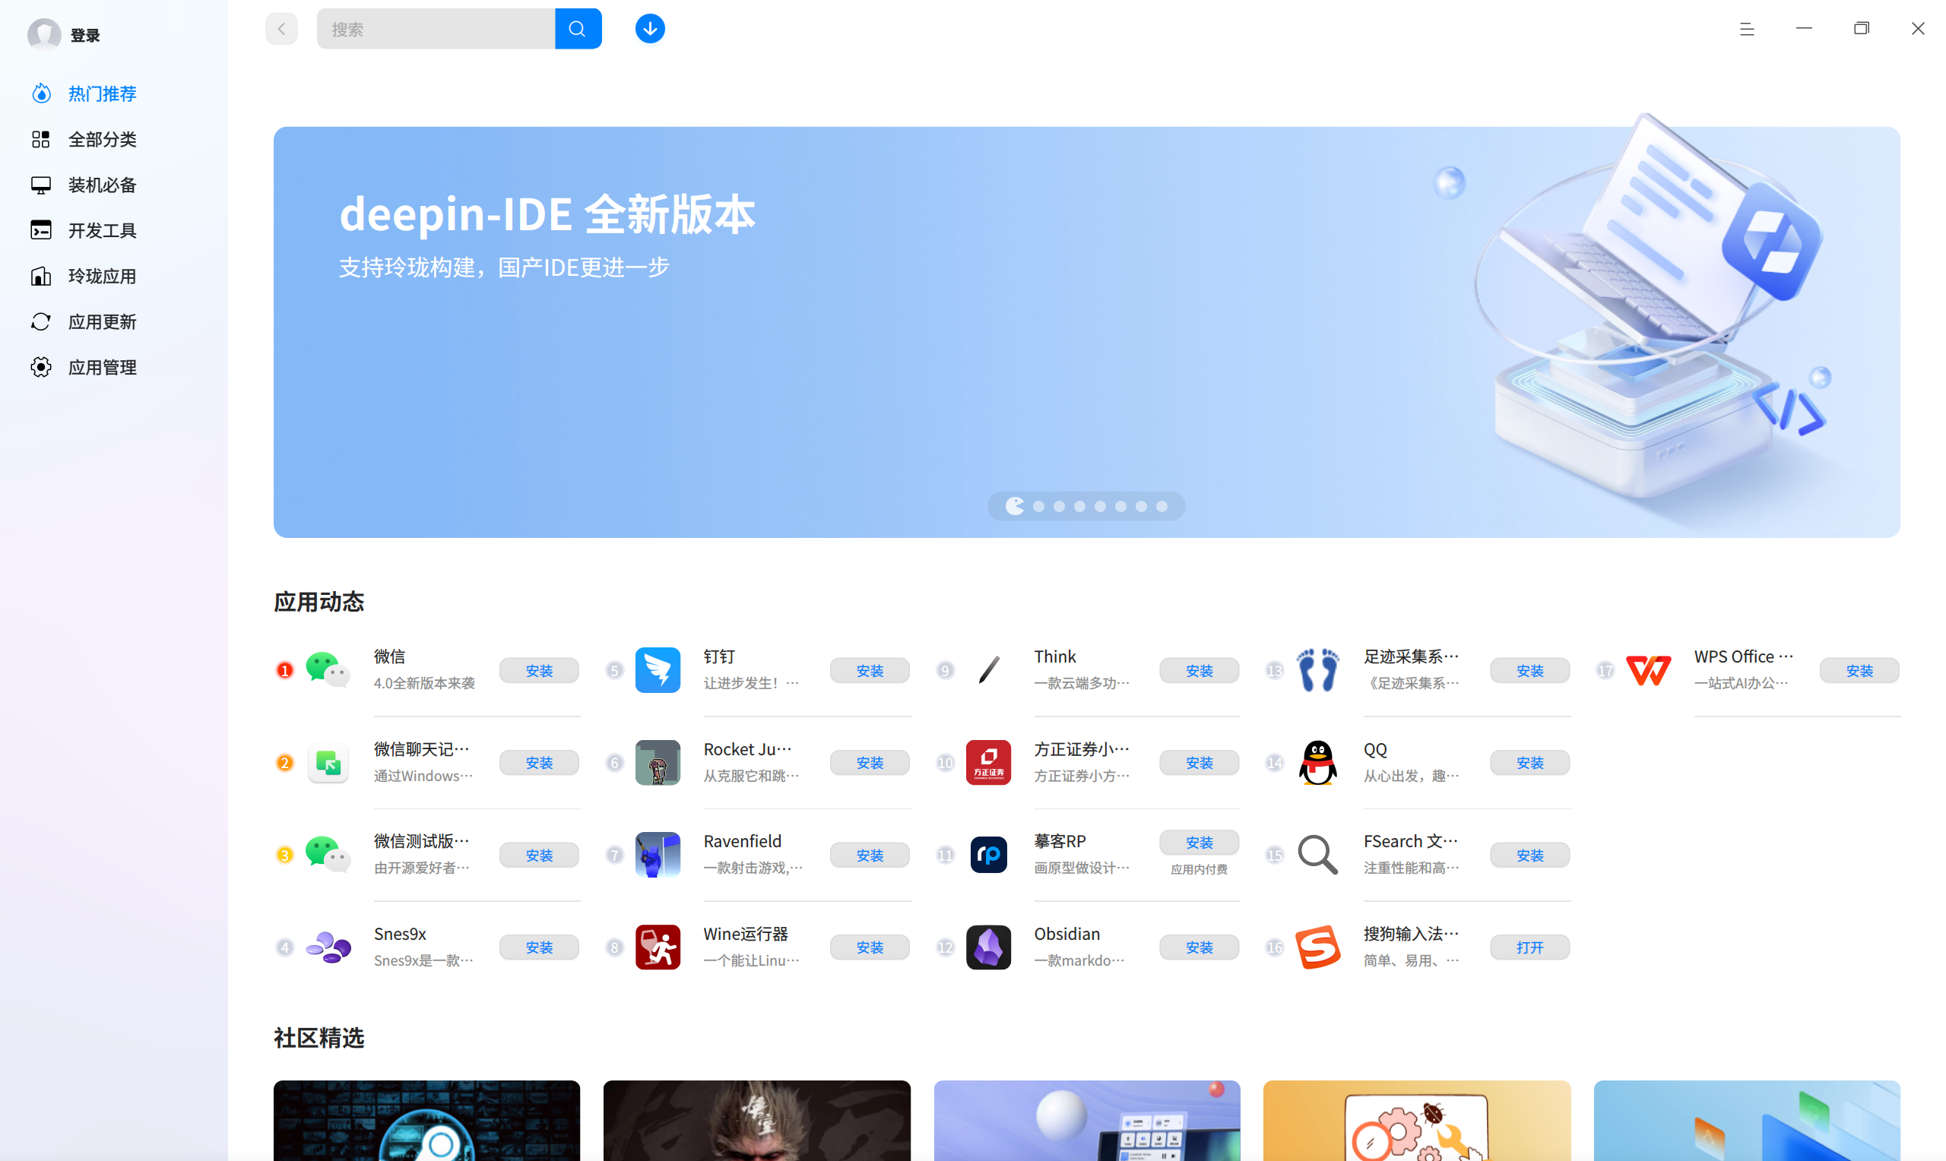Open the first 社区精选 dark-blue thumbnail
The height and width of the screenshot is (1161, 1946).
426,1120
